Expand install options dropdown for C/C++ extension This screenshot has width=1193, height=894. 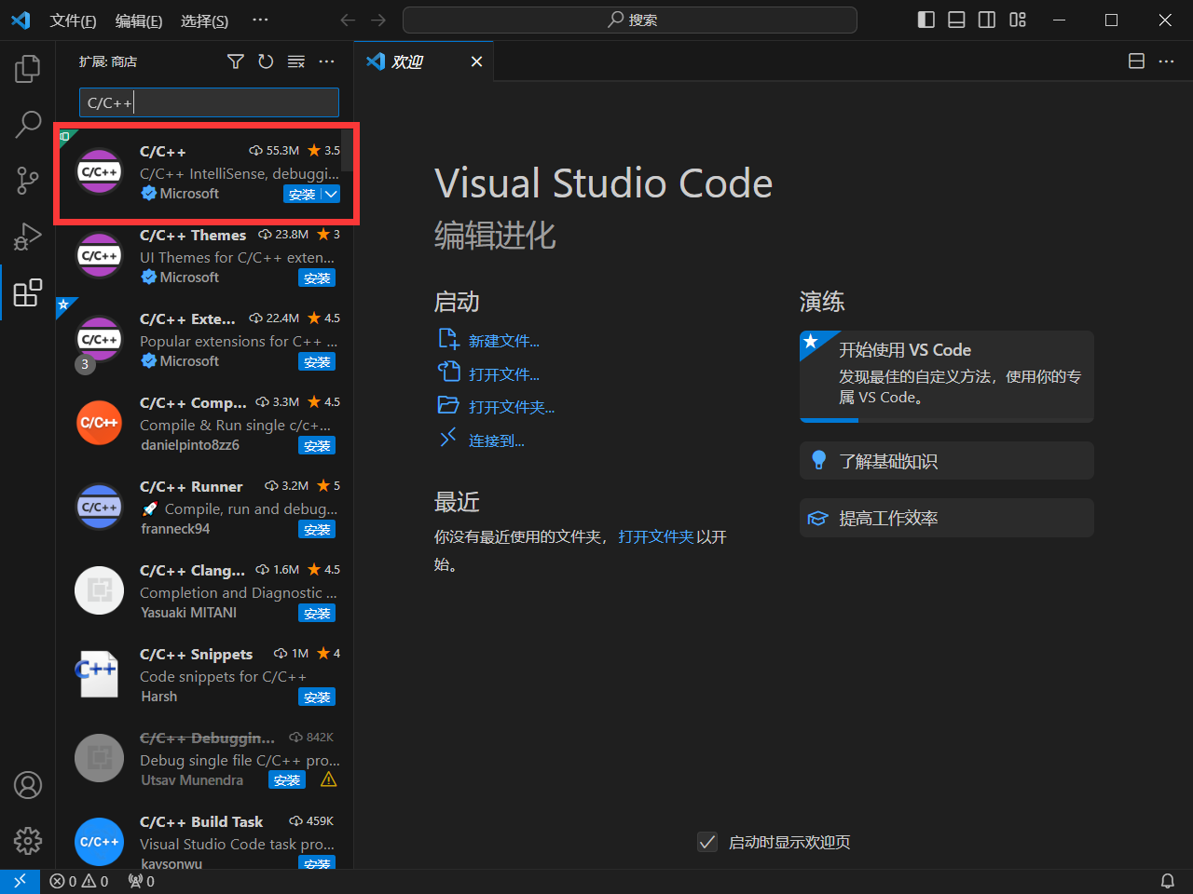[331, 194]
